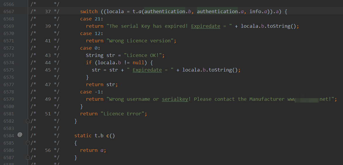Screen dimensions: 343x165
Task: Click line number 6579 in the gutter
Action: 9,99
